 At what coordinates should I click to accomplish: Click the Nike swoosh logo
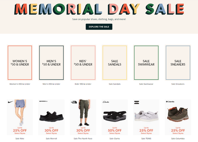point(10,102)
